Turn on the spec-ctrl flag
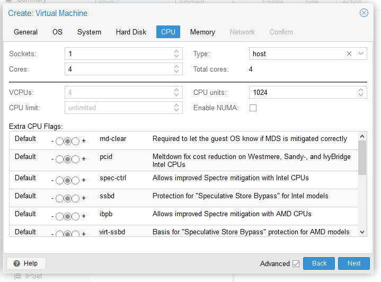 [x=76, y=180]
